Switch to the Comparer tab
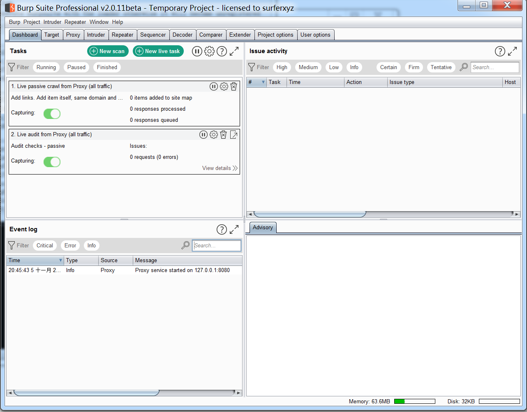 (211, 35)
